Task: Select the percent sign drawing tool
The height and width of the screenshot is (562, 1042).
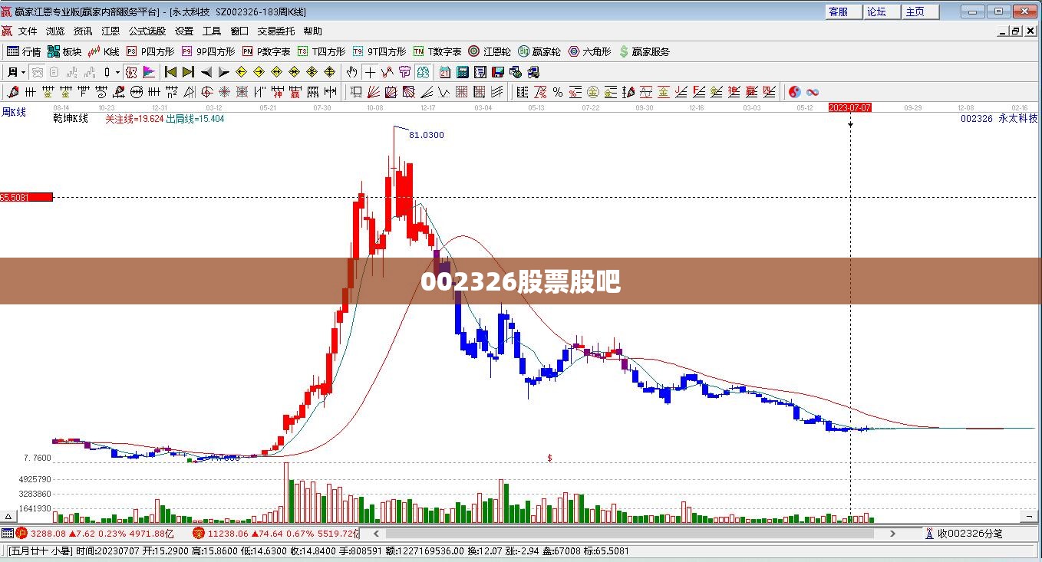Action: (x=558, y=92)
